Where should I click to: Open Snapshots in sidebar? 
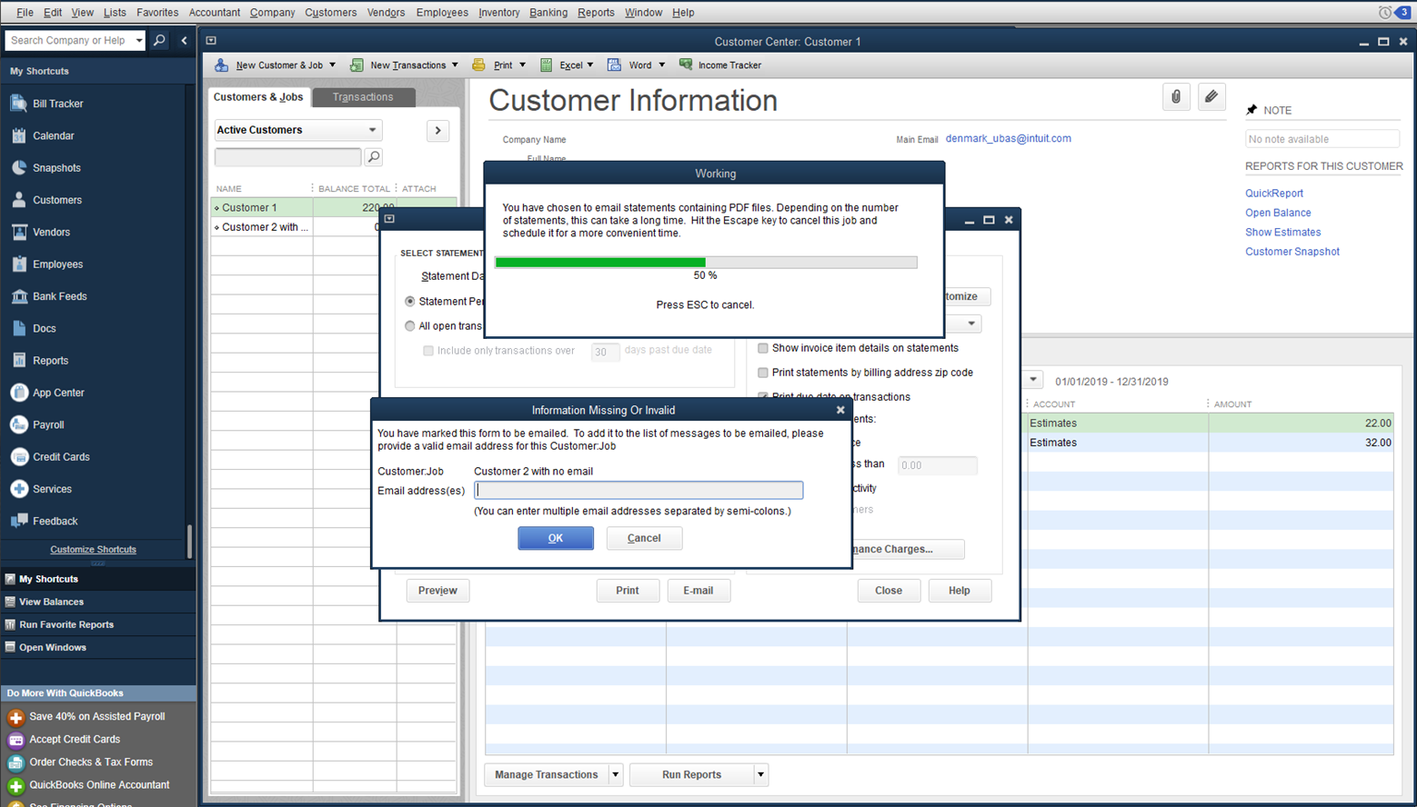pos(56,168)
